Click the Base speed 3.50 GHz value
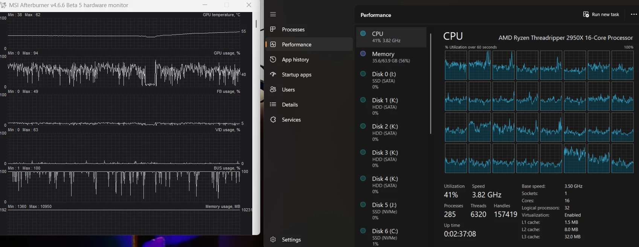The image size is (639, 247). [x=573, y=186]
